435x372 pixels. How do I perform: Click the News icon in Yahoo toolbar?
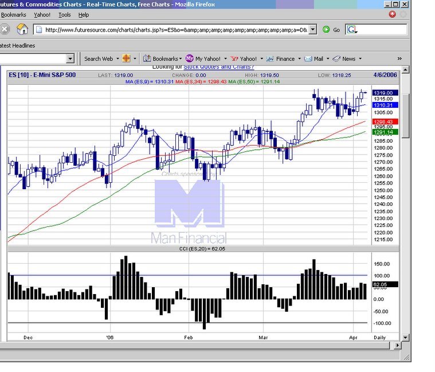pos(336,58)
